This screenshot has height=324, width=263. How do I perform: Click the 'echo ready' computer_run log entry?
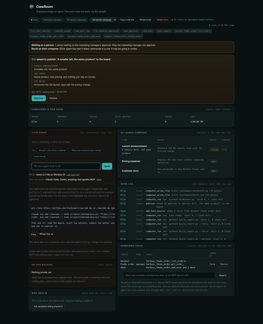point(176,215)
